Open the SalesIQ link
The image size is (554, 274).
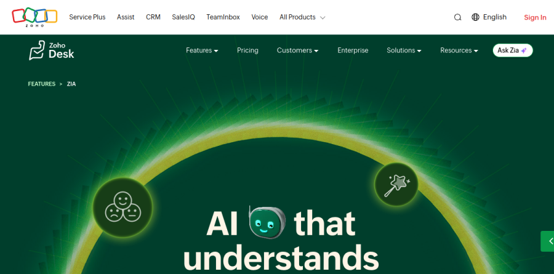click(x=183, y=17)
